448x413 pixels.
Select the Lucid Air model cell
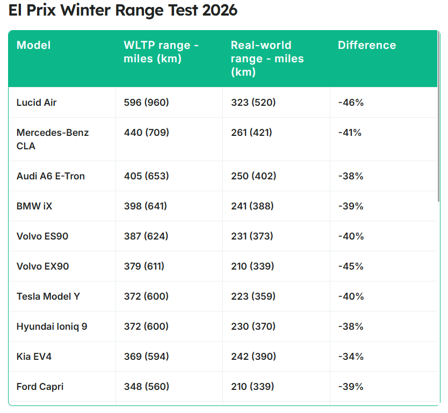click(x=37, y=103)
